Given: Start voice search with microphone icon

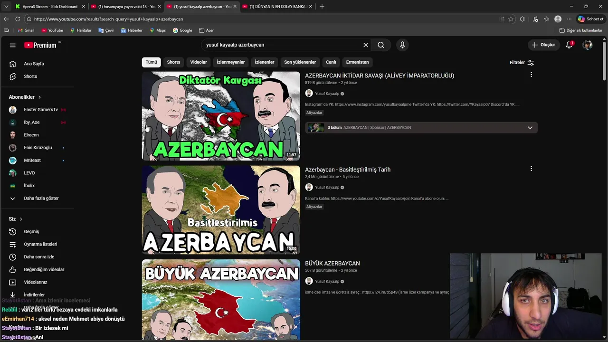Looking at the screenshot, I should [402, 45].
